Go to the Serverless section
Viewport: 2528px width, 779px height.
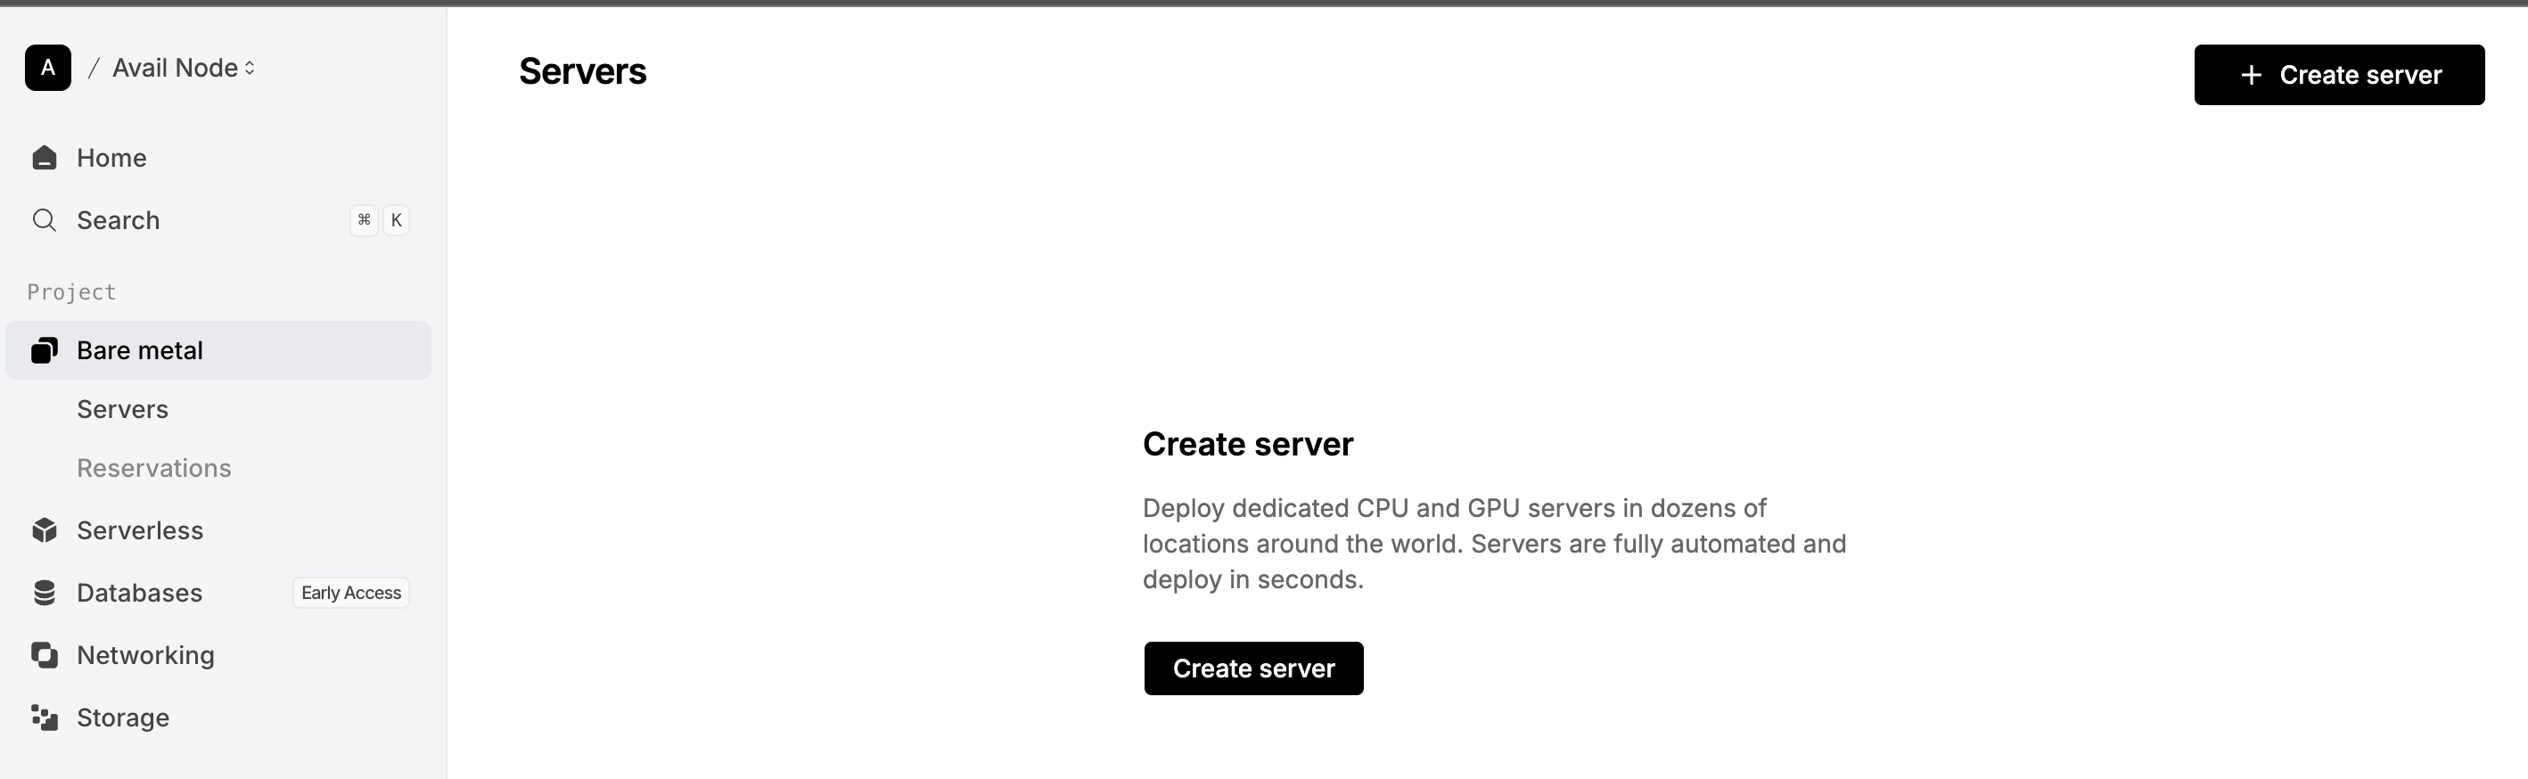click(x=140, y=531)
